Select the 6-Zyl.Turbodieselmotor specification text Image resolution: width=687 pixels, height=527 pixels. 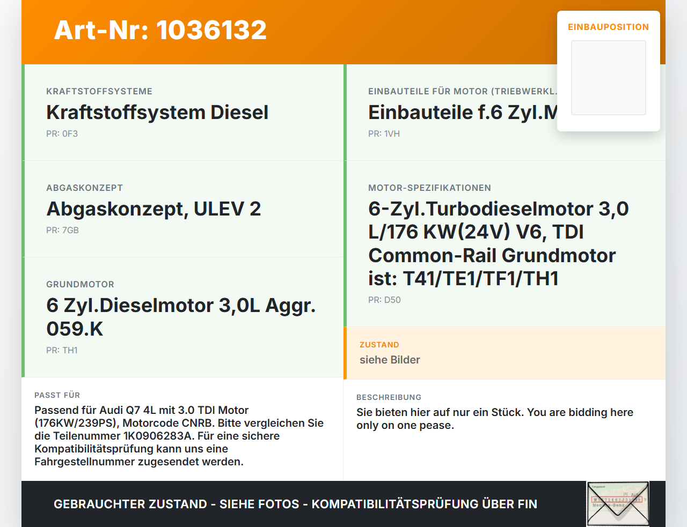tap(499, 243)
